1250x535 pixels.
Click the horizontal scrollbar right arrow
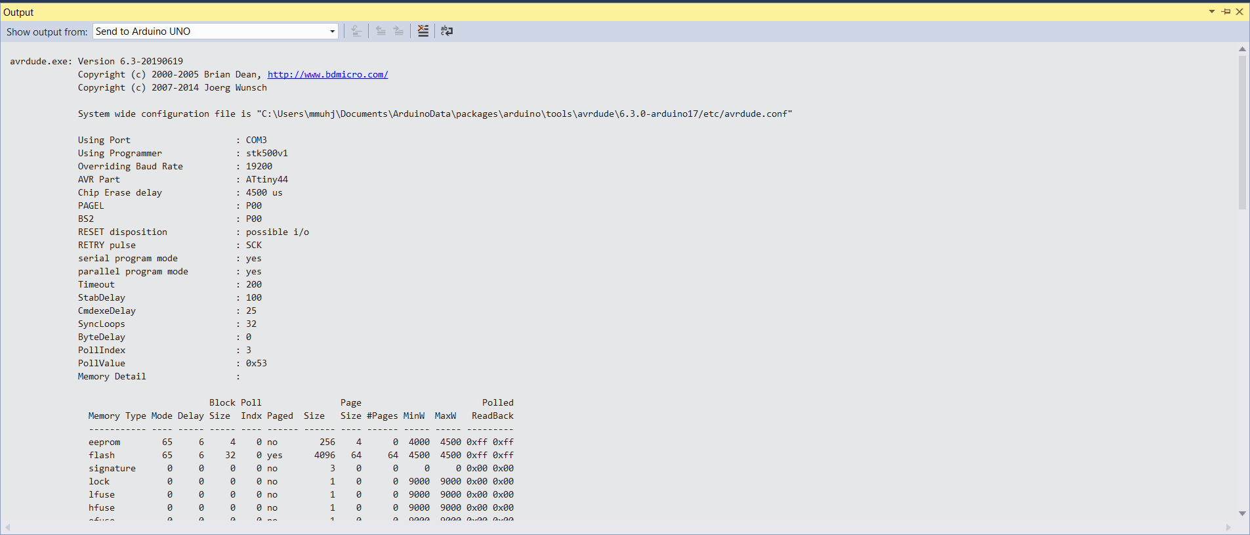1229,528
